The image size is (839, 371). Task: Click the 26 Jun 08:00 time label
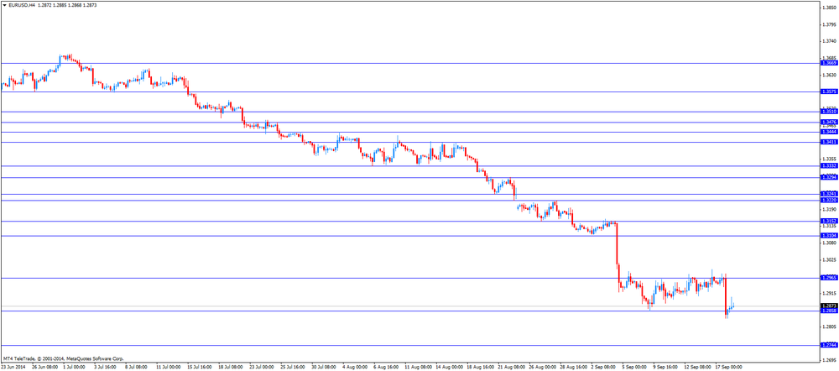[x=44, y=368]
